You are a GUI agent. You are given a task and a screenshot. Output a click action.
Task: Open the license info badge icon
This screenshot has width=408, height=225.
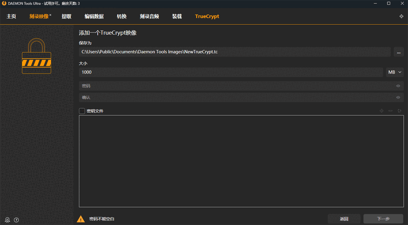pyautogui.click(x=7, y=220)
